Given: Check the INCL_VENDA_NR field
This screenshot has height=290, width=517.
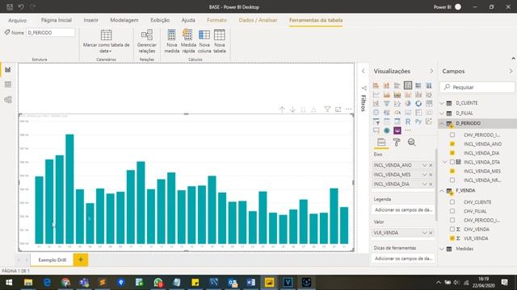Looking at the screenshot, I should tap(452, 180).
